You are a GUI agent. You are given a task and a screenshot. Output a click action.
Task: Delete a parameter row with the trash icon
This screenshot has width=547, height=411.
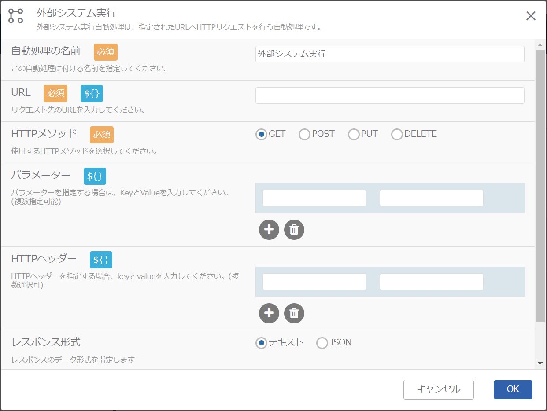[x=294, y=229]
